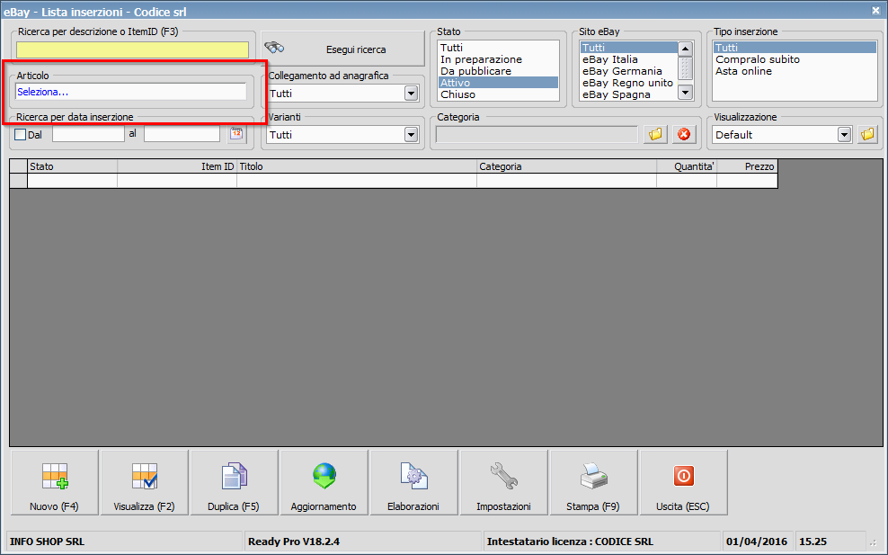The height and width of the screenshot is (555, 888).
Task: Select Compralo subito listing type
Action: click(795, 59)
